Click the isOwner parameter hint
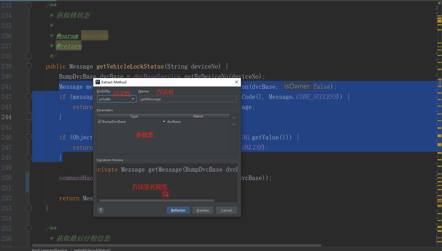Viewport: 442px width, 251px height. (297, 86)
